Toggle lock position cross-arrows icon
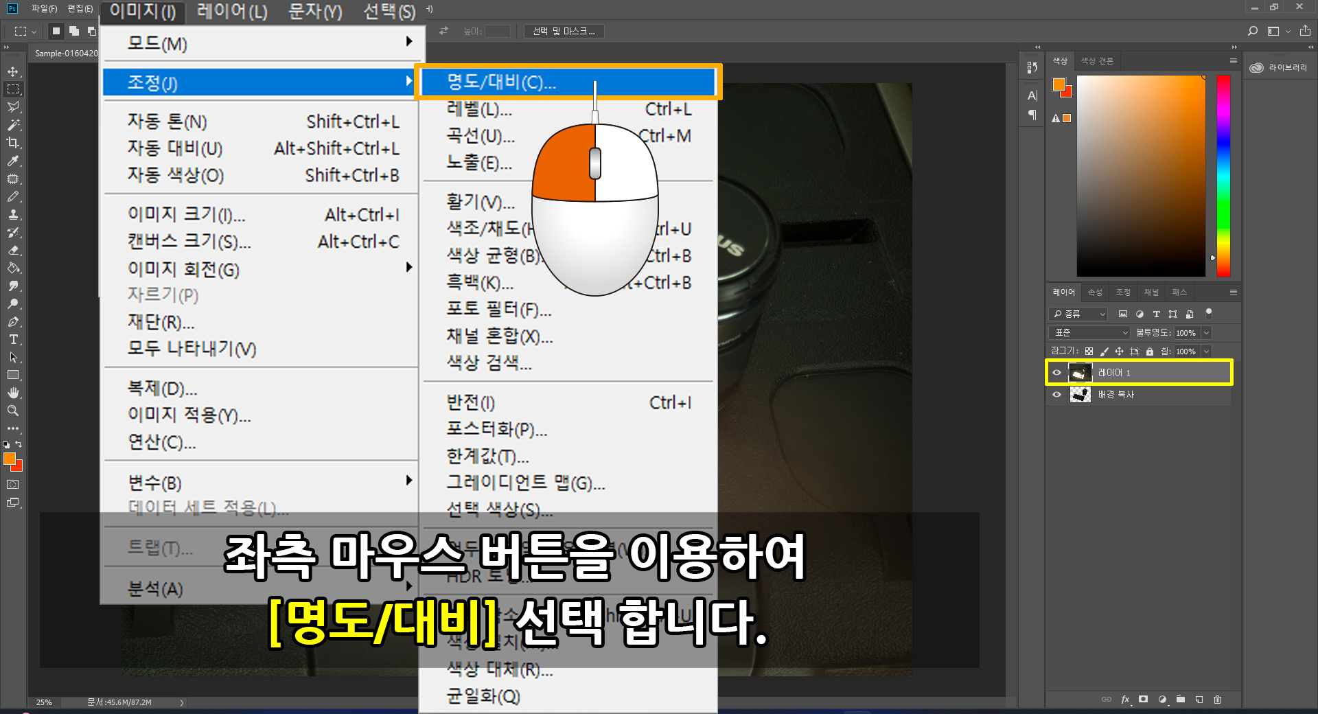Viewport: 1318px width, 714px height. (1119, 352)
